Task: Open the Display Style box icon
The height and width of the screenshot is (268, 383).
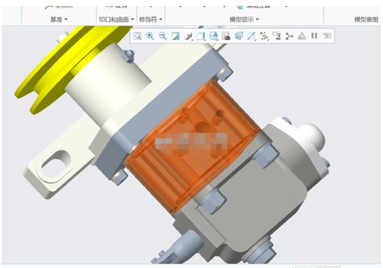Action: [x=201, y=36]
